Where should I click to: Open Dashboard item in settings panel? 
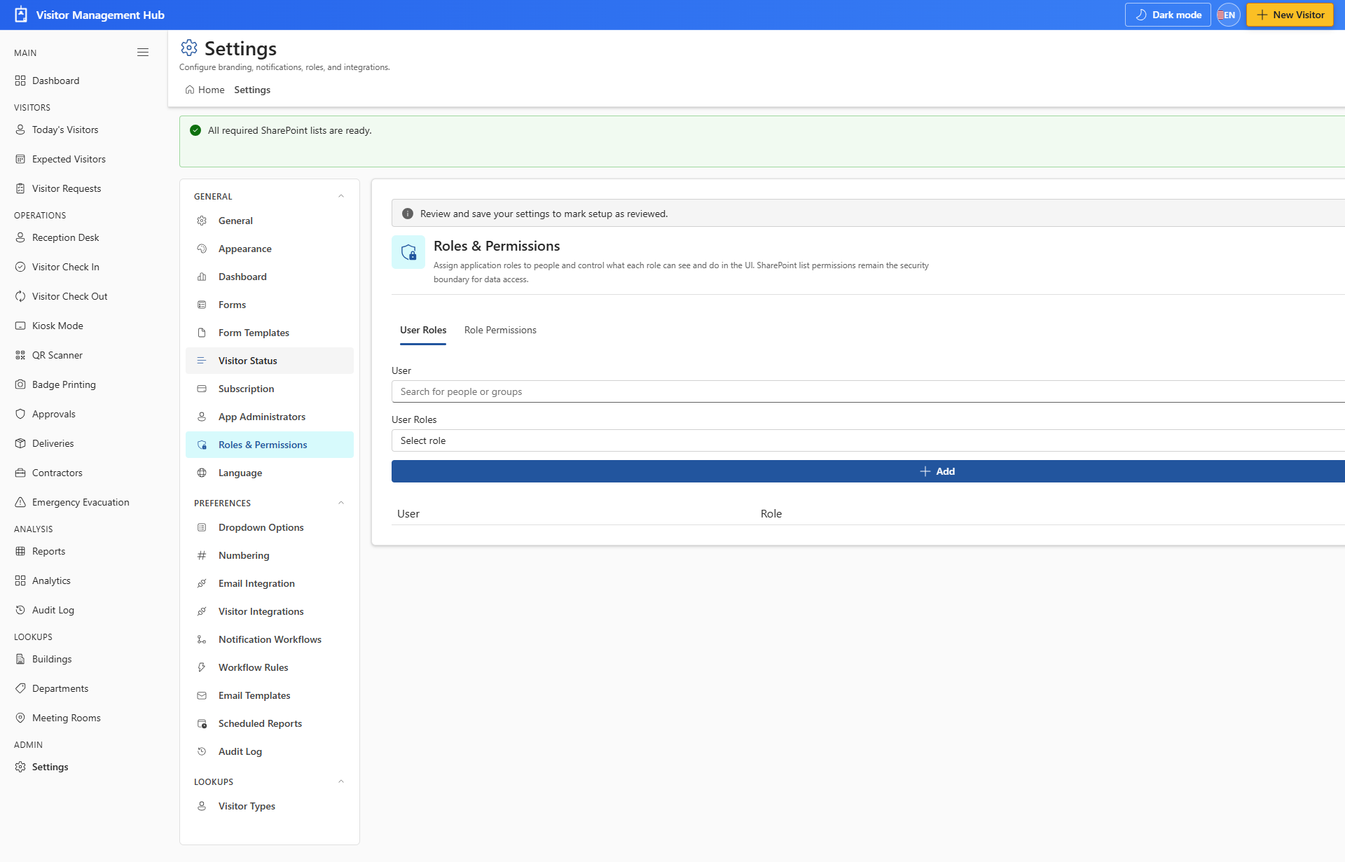[x=270, y=277]
